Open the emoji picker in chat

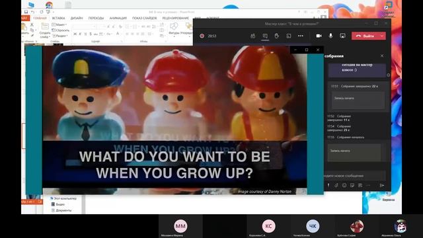point(344,185)
